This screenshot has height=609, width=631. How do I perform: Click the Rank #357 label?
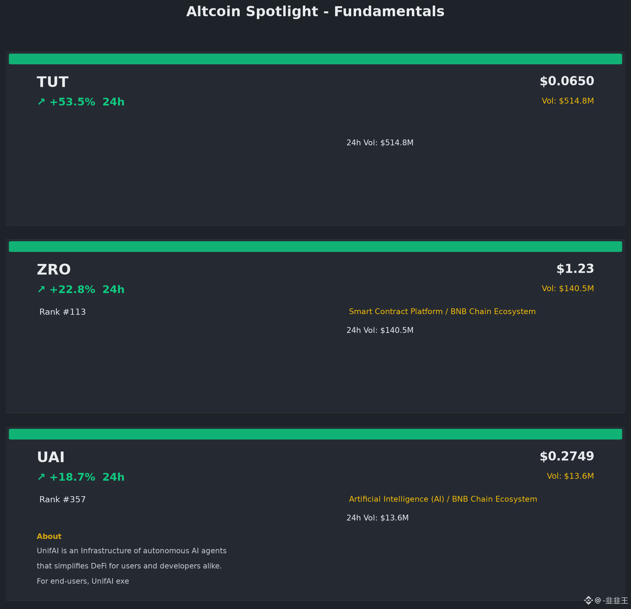pyautogui.click(x=62, y=499)
